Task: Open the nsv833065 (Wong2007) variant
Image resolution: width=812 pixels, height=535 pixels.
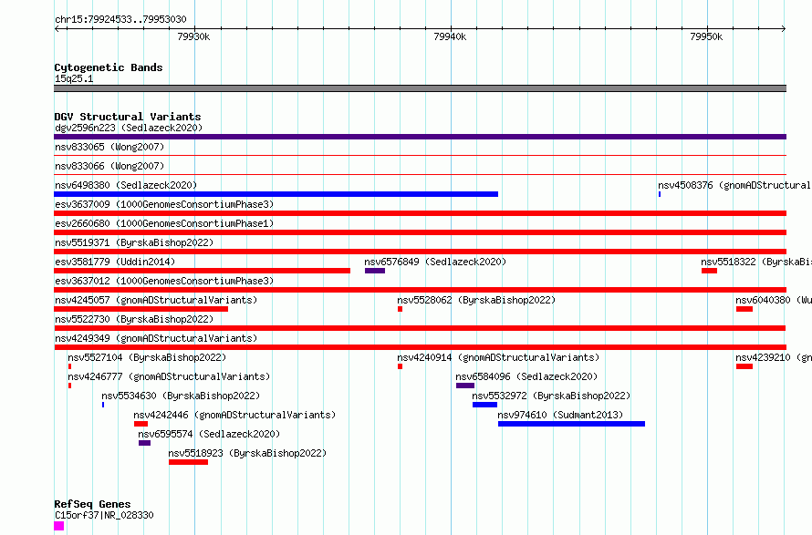Action: point(109,147)
